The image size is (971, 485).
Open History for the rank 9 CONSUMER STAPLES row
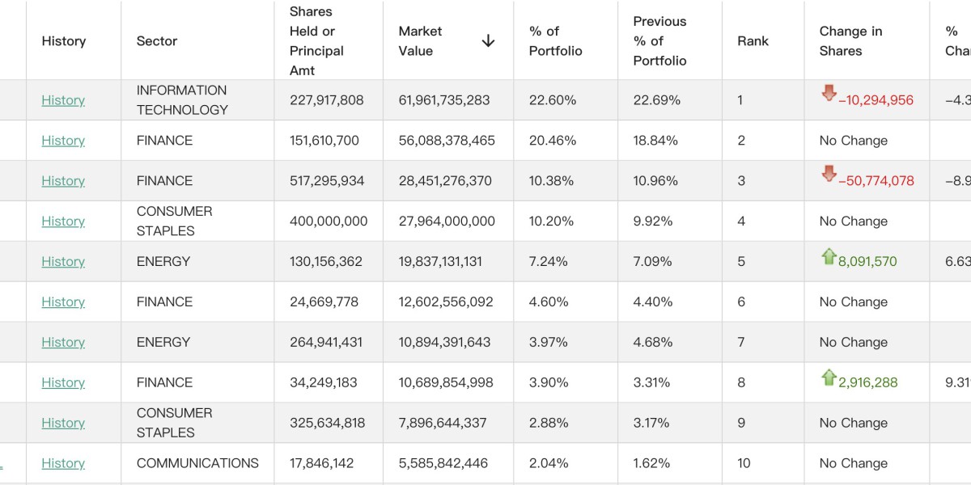click(x=63, y=424)
